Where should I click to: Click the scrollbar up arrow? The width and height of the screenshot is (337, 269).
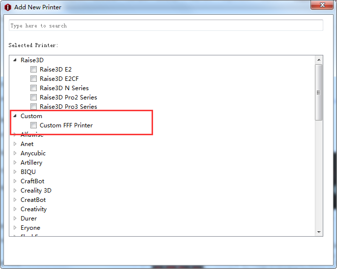click(319, 60)
